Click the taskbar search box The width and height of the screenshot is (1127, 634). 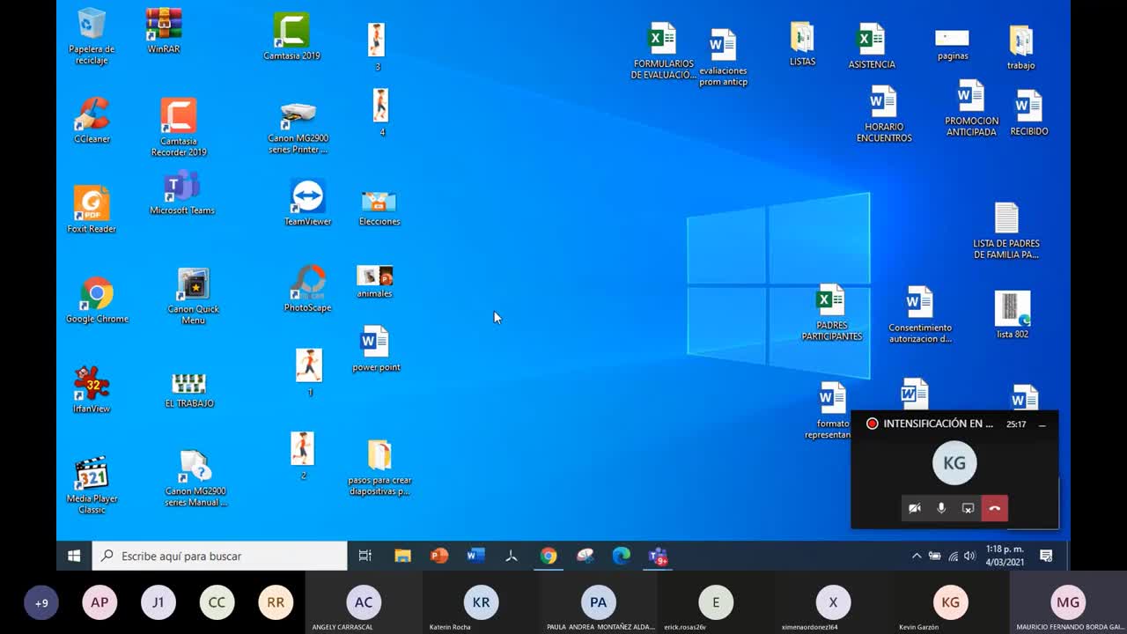[x=220, y=556]
